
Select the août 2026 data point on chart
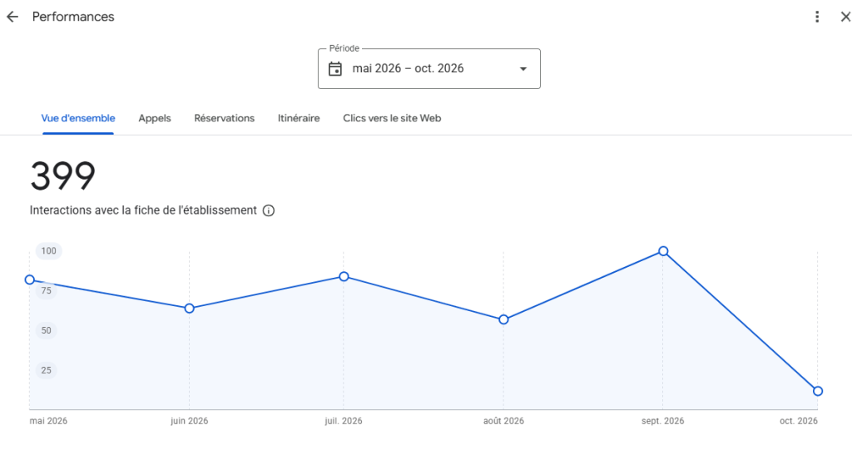coord(503,319)
